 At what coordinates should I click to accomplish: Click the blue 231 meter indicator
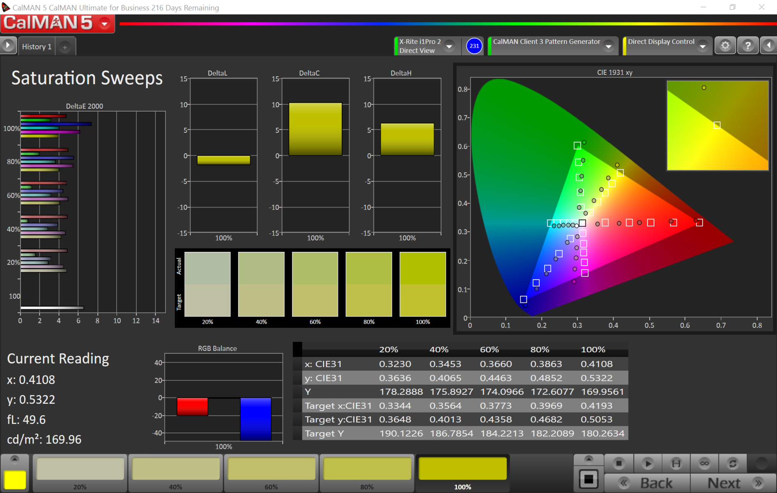pyautogui.click(x=474, y=46)
